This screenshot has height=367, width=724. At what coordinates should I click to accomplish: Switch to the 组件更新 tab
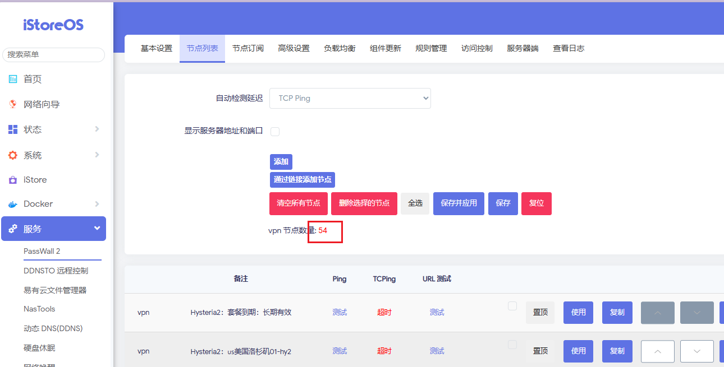pos(386,48)
